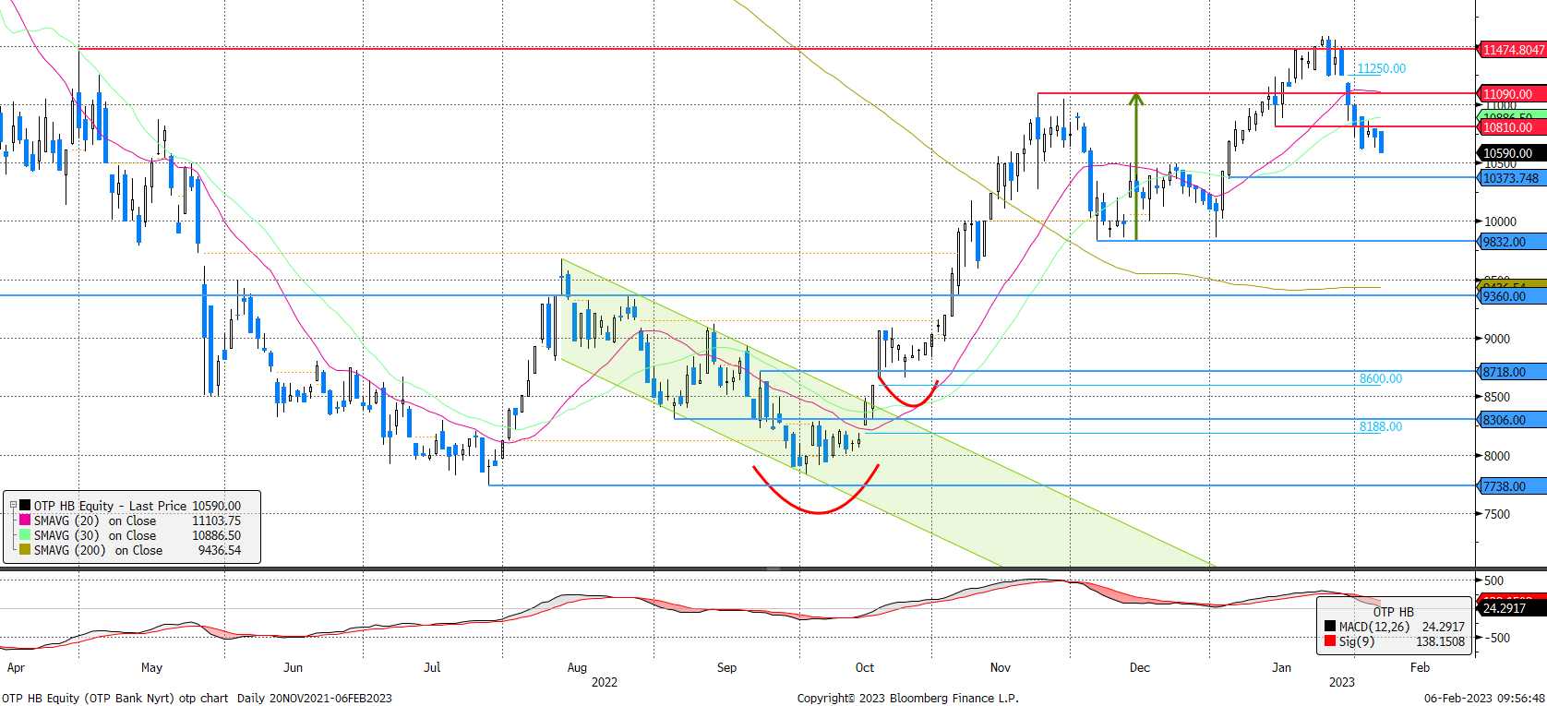Screen dimensions: 1547x706
Task: Click blue axis label 10373.748
Action: click(x=1513, y=178)
